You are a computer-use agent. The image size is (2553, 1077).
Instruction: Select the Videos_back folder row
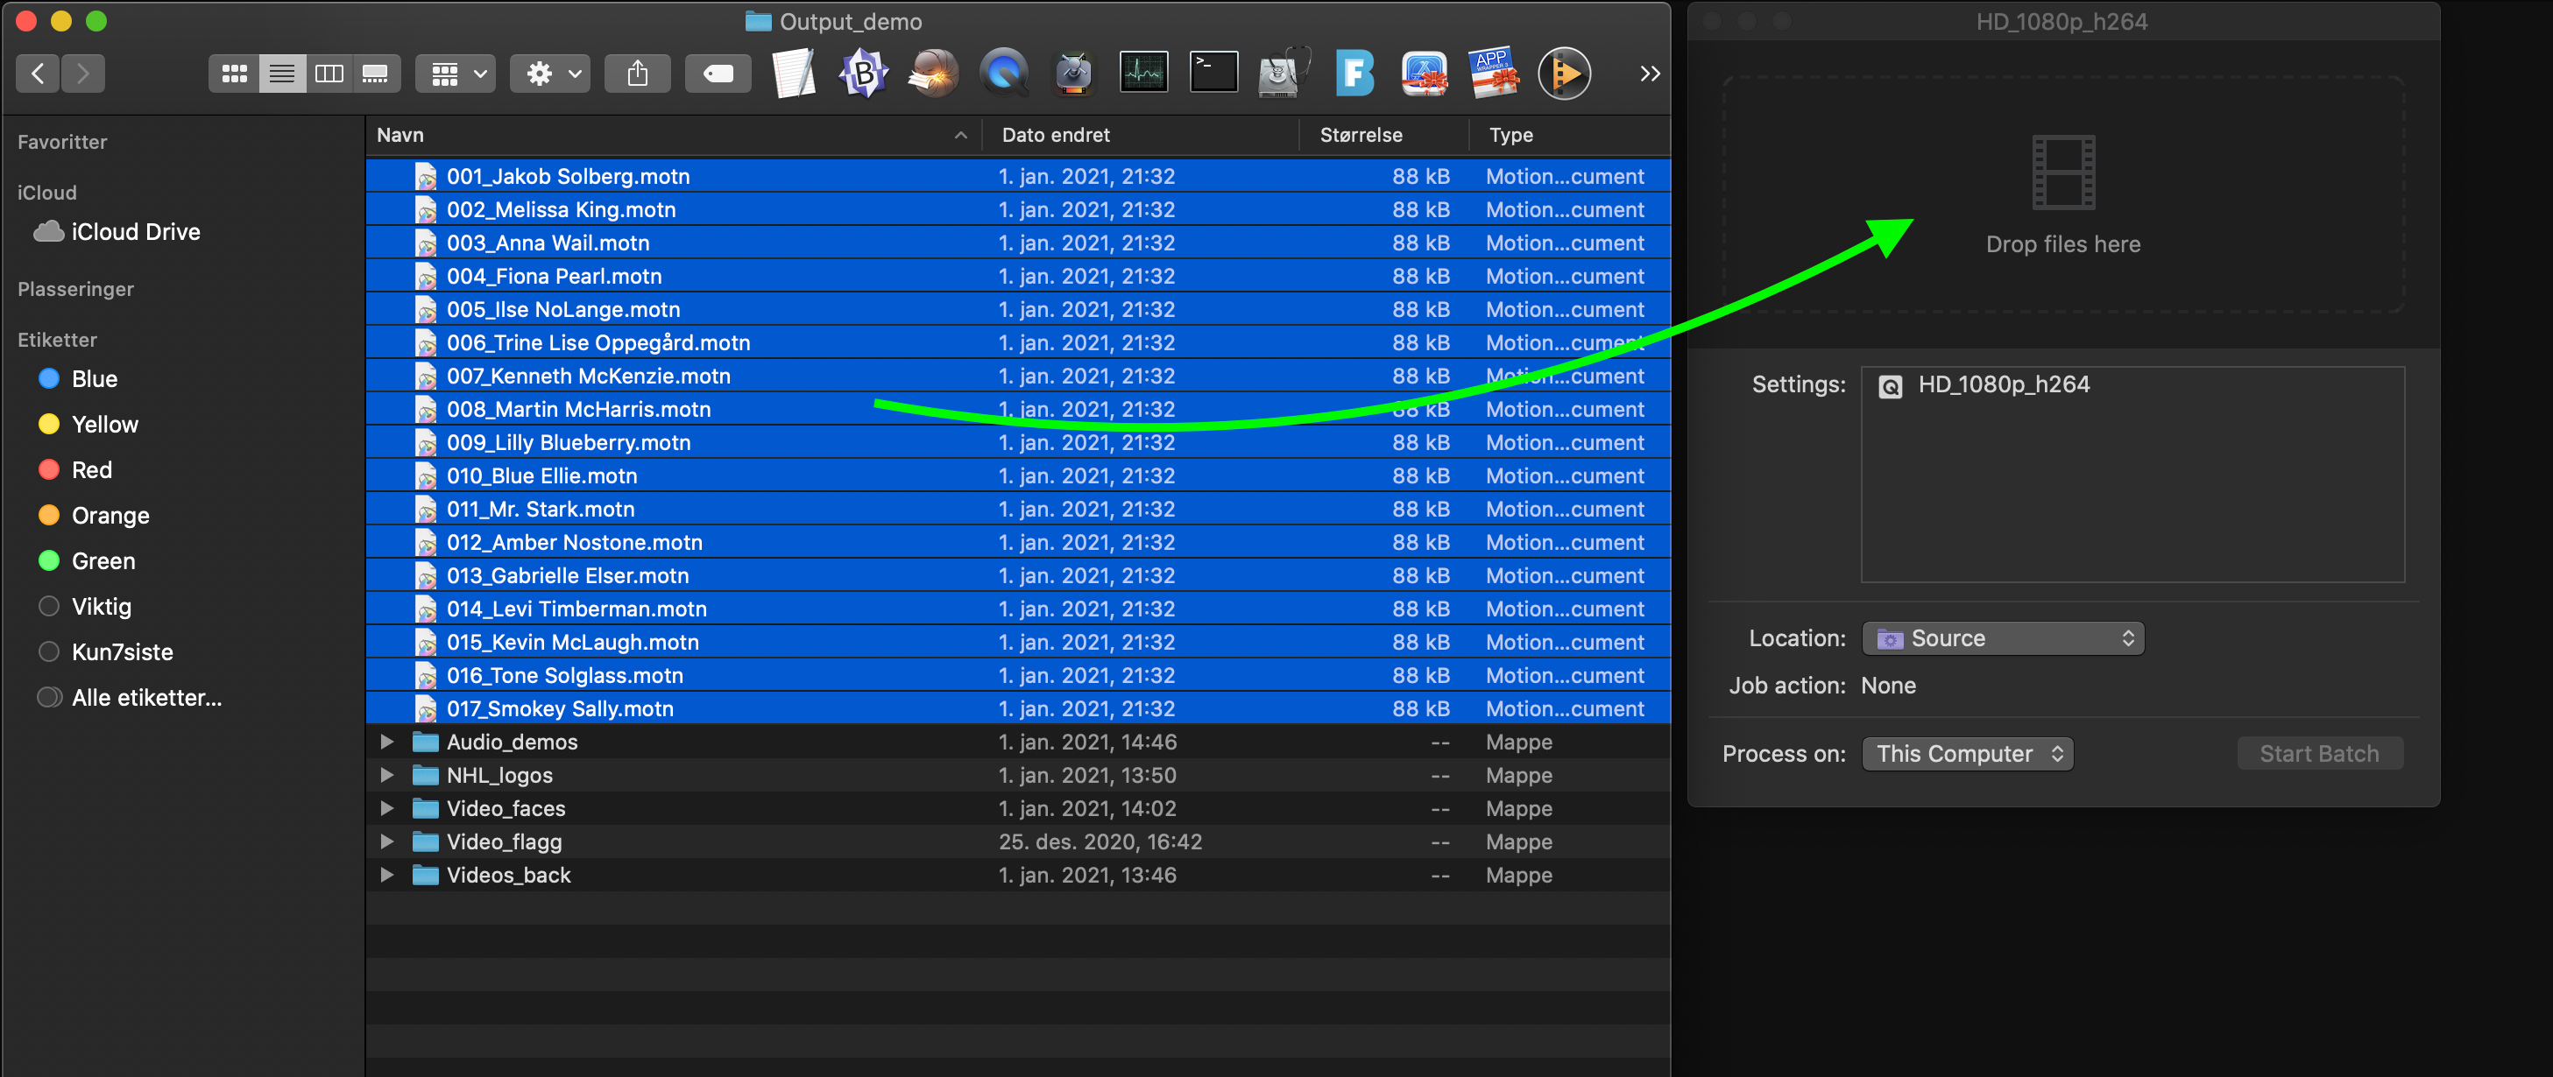coord(1018,875)
